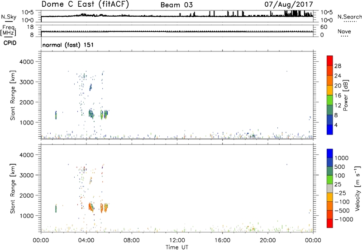Click the Power colorbar segment between 12 and 16 dB

330,100
